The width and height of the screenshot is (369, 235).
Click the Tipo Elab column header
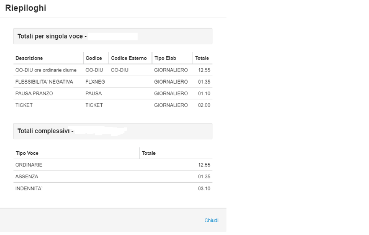165,58
